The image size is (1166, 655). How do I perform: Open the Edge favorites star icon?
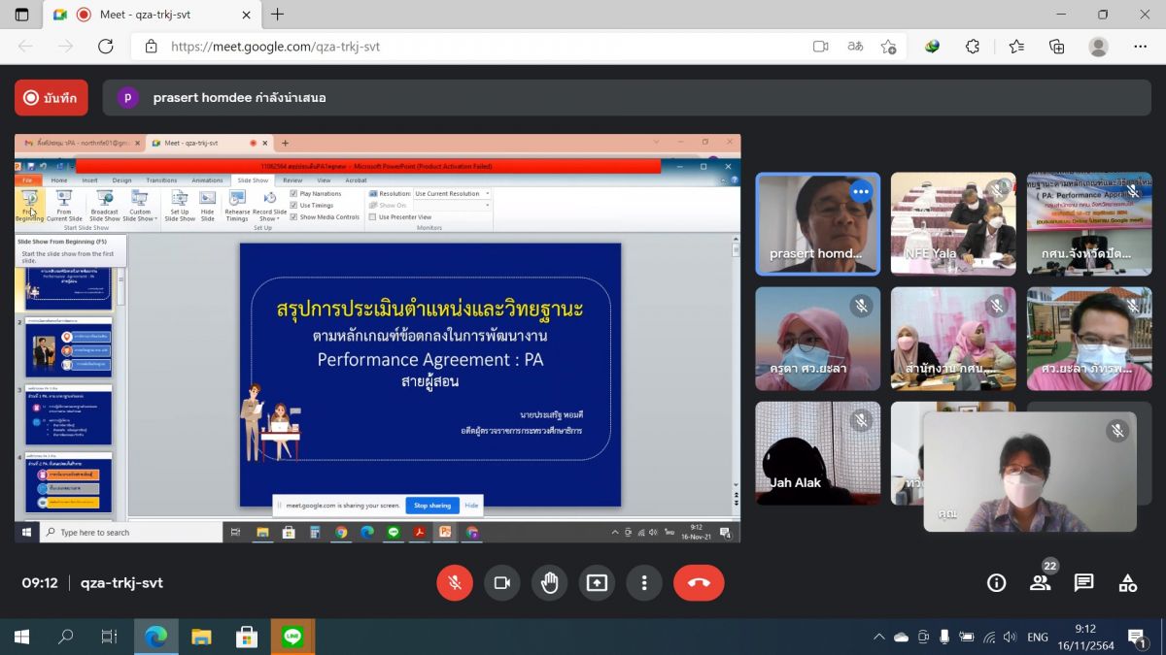tap(1016, 47)
